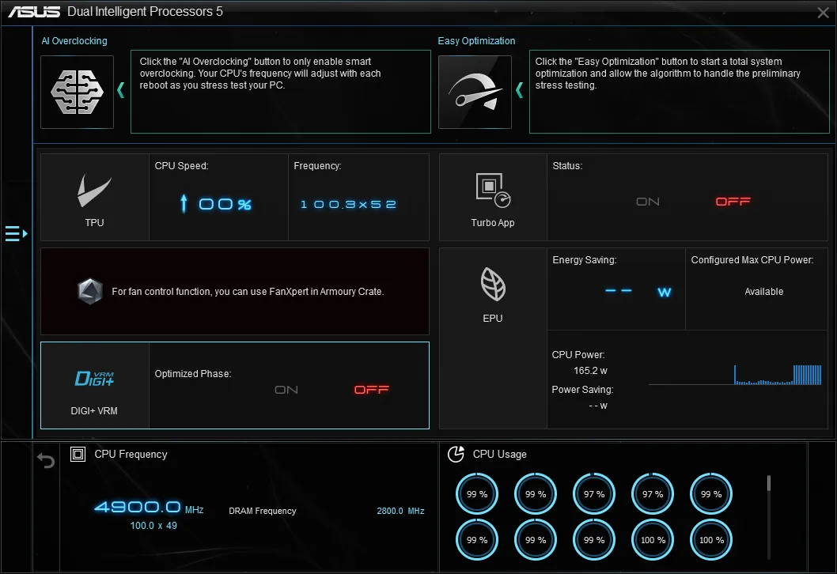Viewport: 837px width, 574px height.
Task: Set Optimized Phase to OFF
Action: pos(372,390)
